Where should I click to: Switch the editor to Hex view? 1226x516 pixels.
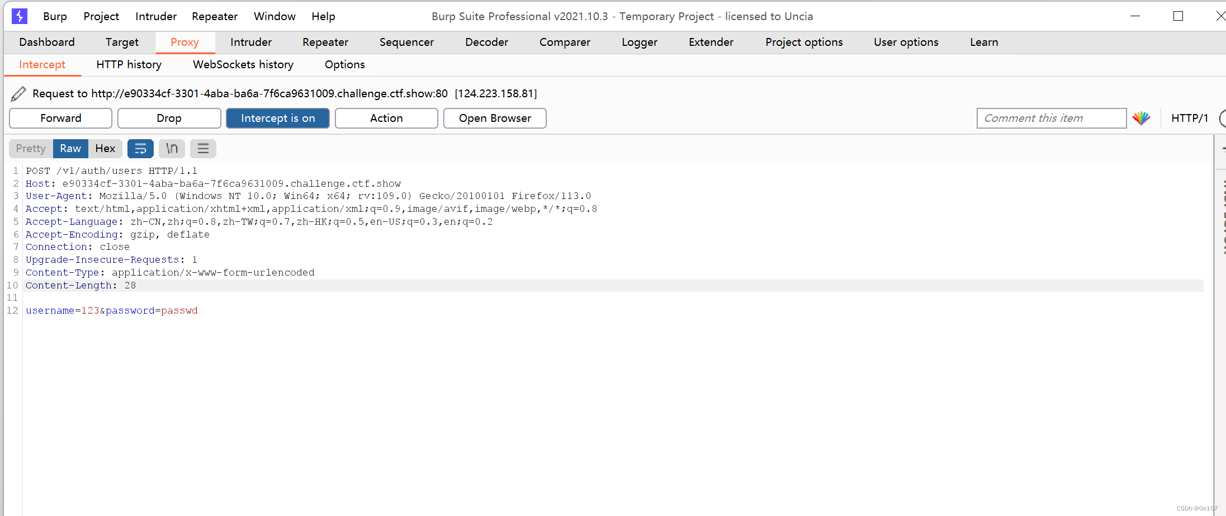105,149
